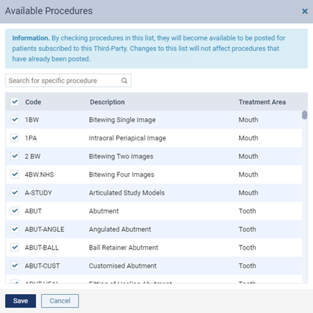Click the Save button

21,301
